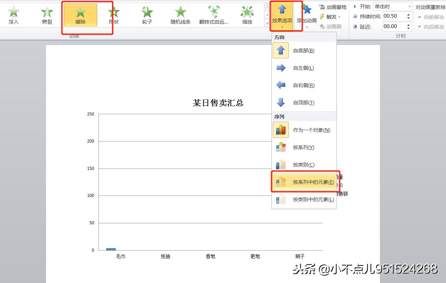446x283 pixels.
Task: Select the 浮入 (Float In) animation effect
Action: (13, 14)
